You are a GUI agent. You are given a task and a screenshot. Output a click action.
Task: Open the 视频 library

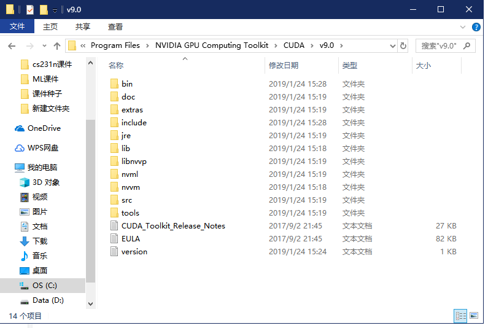pos(34,197)
